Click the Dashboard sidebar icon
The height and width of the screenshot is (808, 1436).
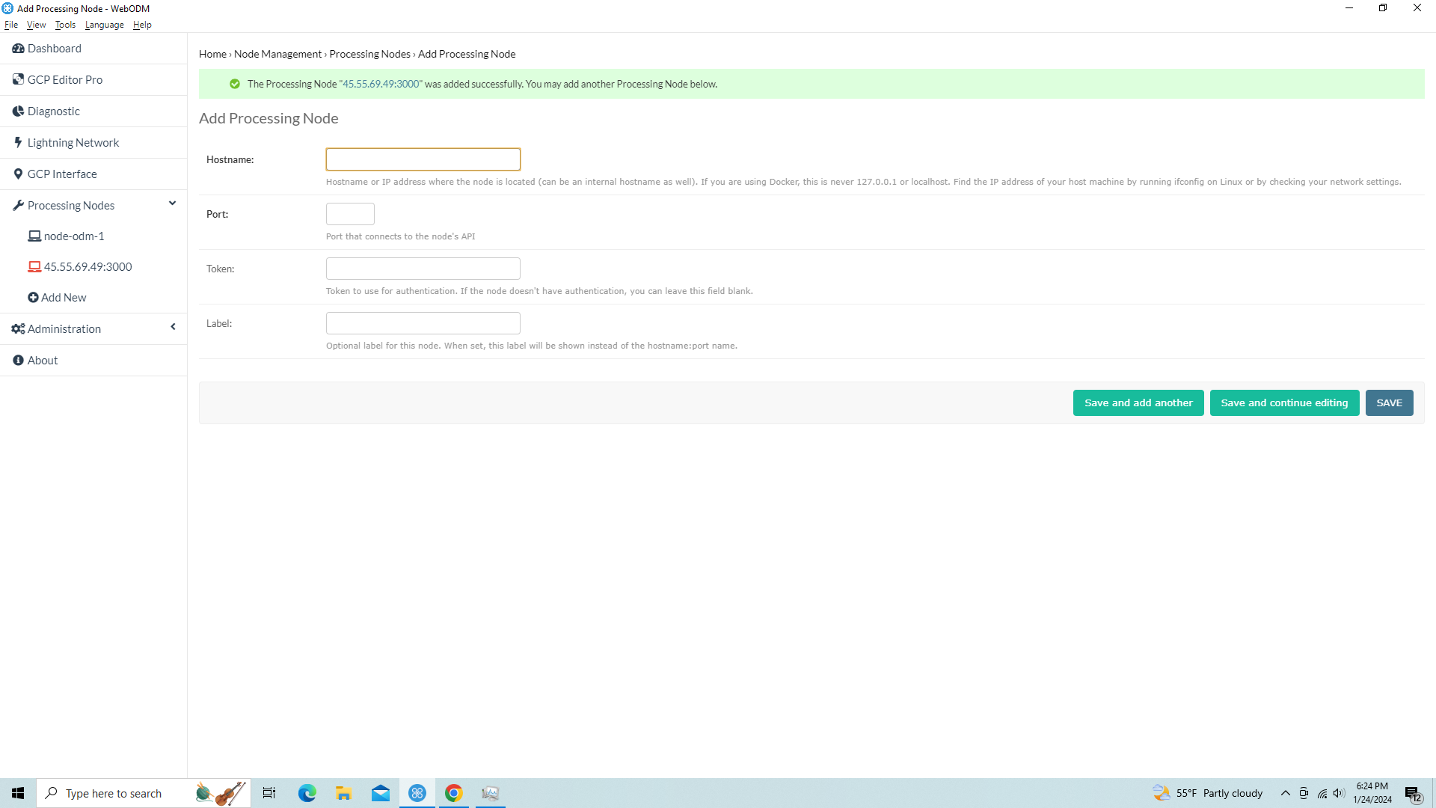point(18,49)
